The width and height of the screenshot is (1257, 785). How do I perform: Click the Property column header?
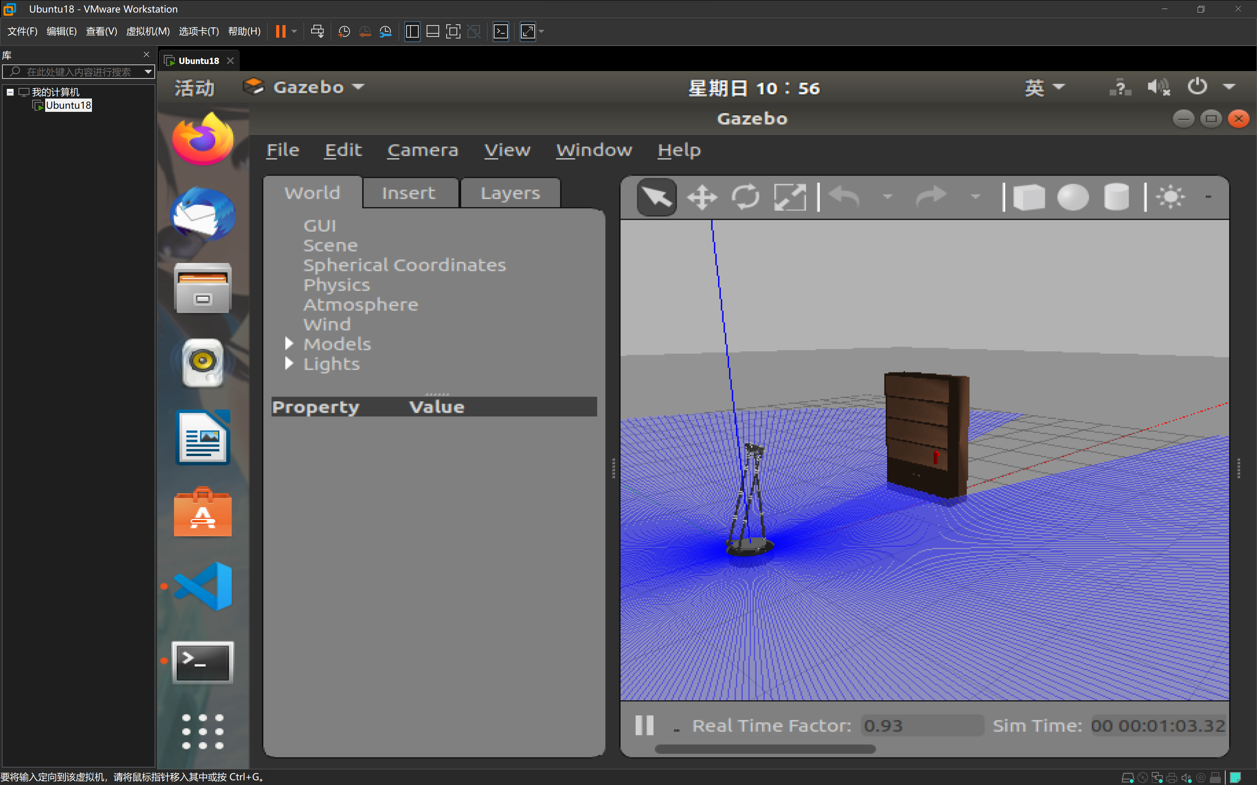click(315, 407)
